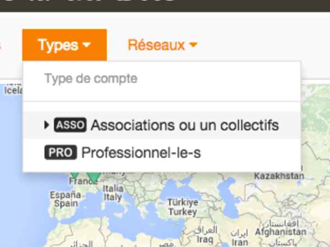Choose Professionnel-le-s account type

[141, 153]
